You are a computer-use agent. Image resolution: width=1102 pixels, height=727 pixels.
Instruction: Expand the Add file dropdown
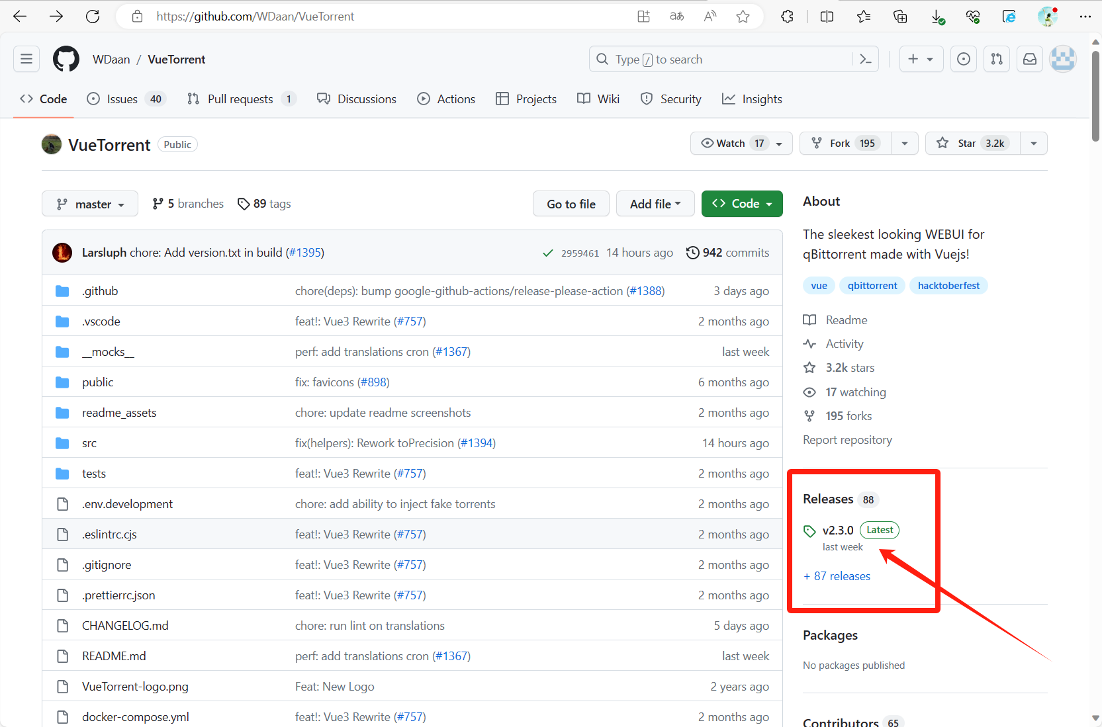655,204
